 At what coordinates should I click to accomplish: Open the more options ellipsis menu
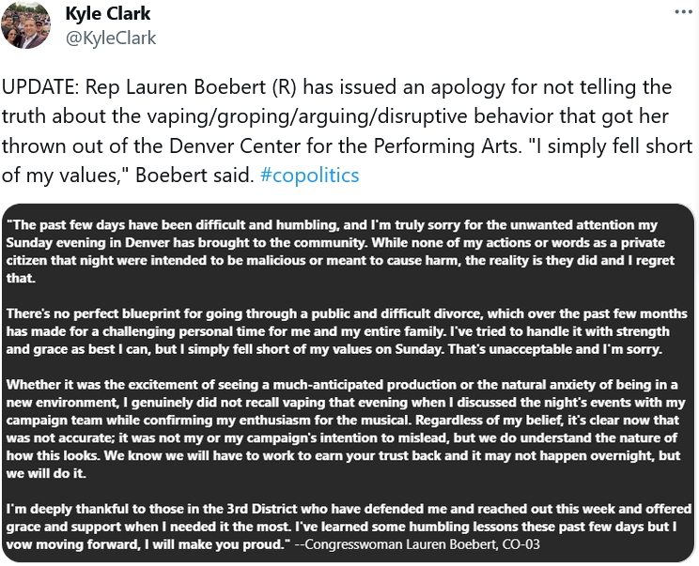point(682,14)
